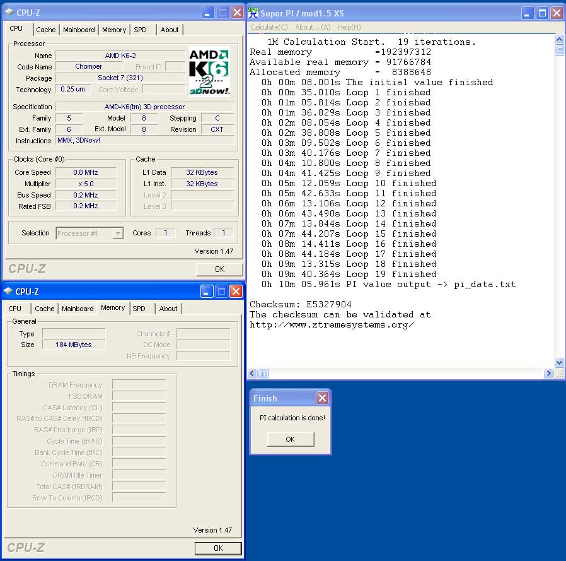Open Cache tab in top CPU-Z window
Viewport: 566px width, 561px height.
[x=46, y=30]
